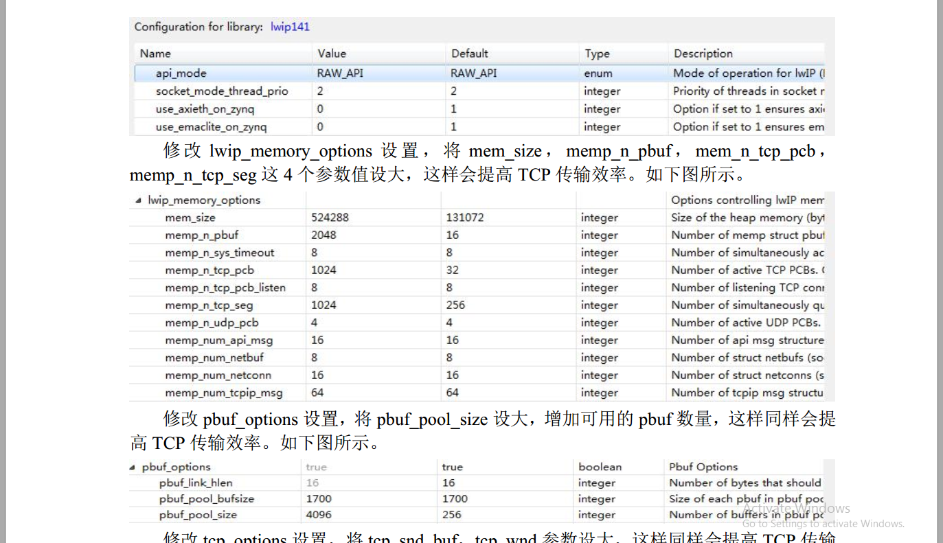Click the Description column header
Screen dimensions: 943x543
pos(703,54)
